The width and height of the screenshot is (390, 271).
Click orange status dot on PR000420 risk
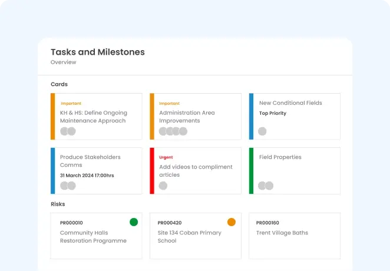[232, 222]
